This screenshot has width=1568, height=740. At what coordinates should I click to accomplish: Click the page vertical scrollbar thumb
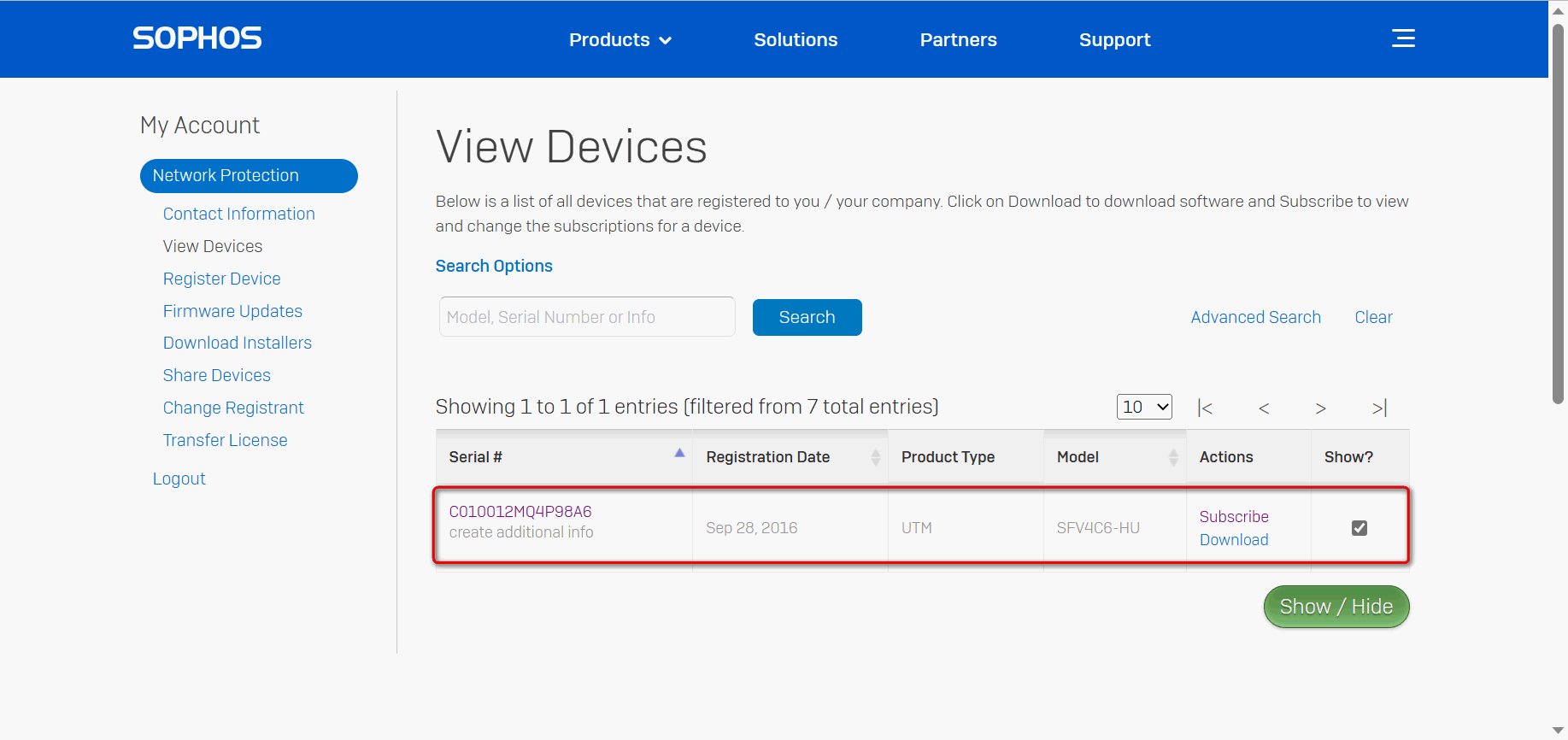(x=1558, y=214)
